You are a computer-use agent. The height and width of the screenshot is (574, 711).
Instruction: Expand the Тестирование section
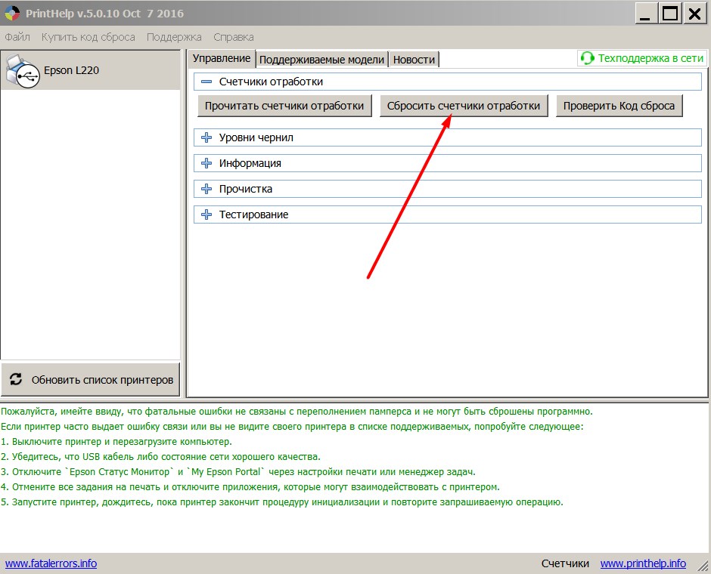206,214
